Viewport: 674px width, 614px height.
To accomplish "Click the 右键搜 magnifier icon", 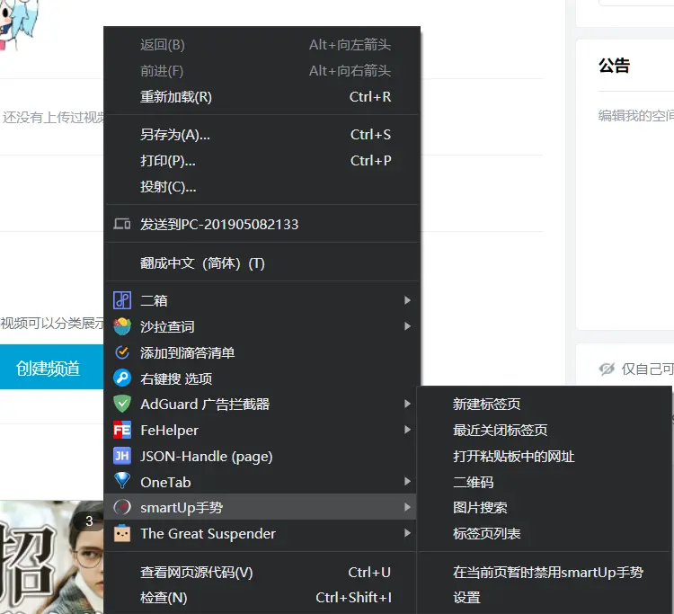I will point(122,378).
